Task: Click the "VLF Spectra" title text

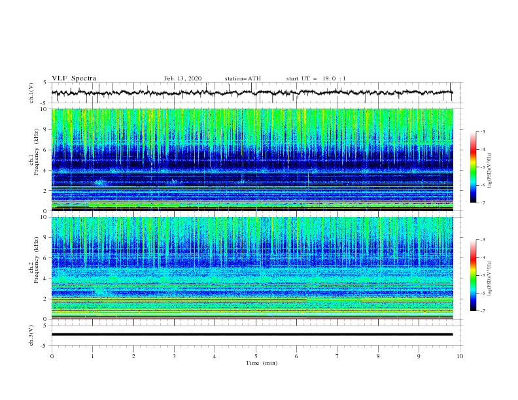Action: coord(74,78)
